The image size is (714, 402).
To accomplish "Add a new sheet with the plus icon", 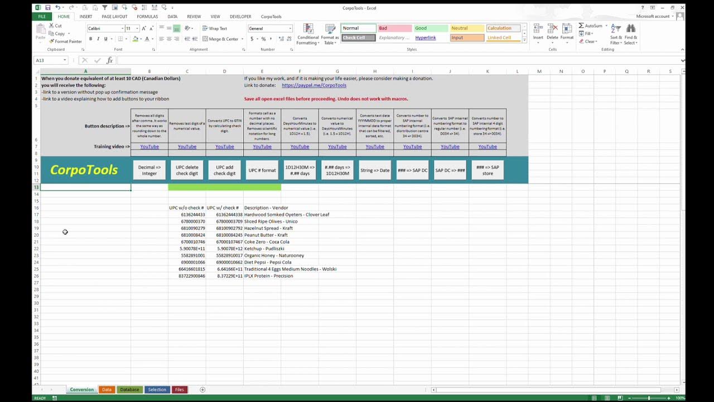I will pyautogui.click(x=202, y=390).
